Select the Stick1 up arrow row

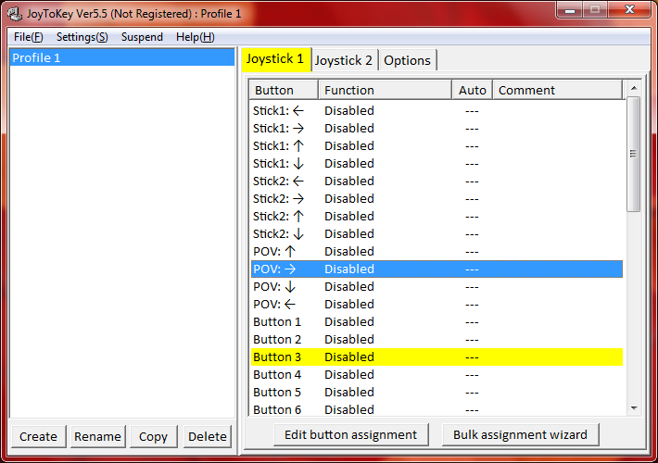point(437,146)
